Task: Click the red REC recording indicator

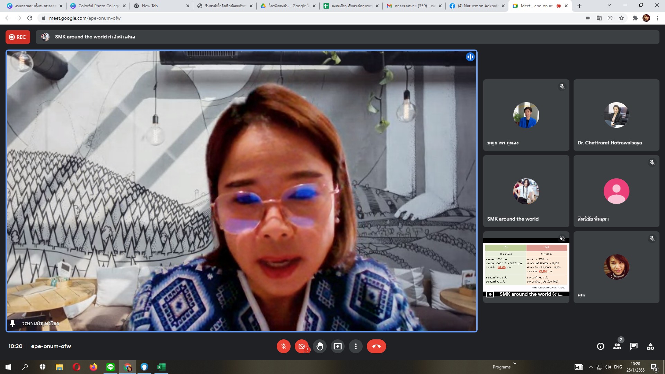Action: coord(18,37)
